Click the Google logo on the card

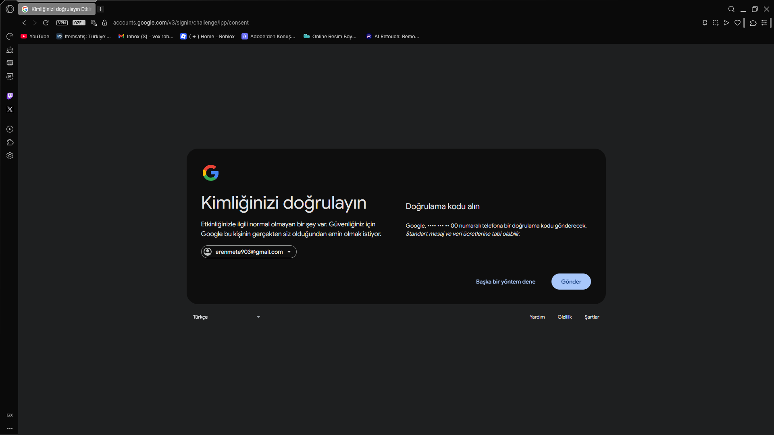coord(210,173)
